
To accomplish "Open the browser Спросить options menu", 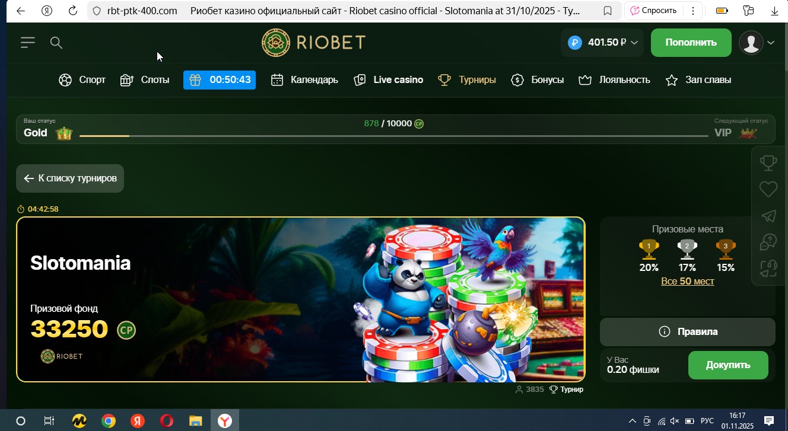I will coord(692,11).
